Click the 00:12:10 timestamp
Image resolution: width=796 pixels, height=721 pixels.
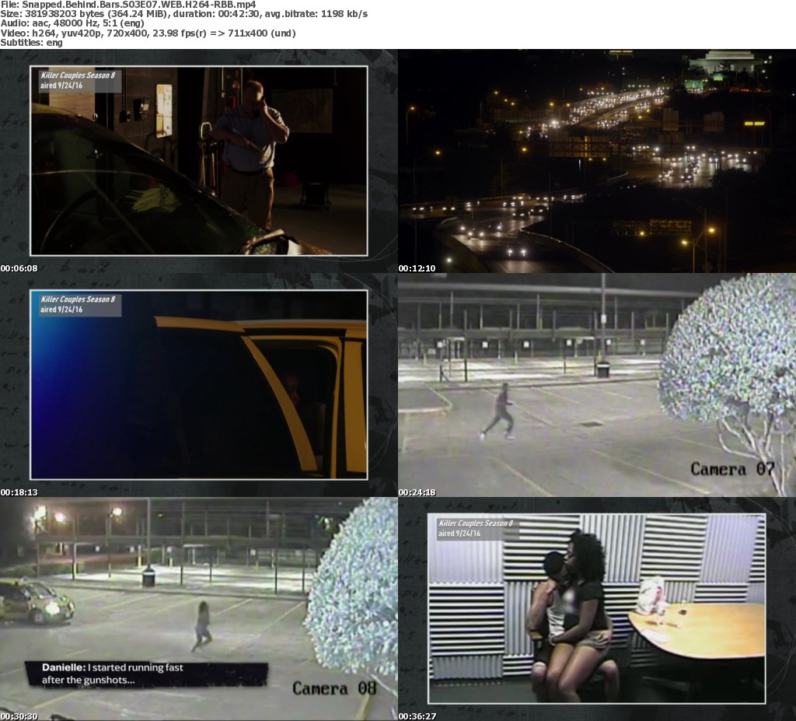coord(417,268)
